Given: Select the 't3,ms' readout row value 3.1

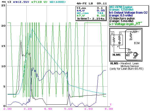Looking at the screenshot, I should pos(100,8).
